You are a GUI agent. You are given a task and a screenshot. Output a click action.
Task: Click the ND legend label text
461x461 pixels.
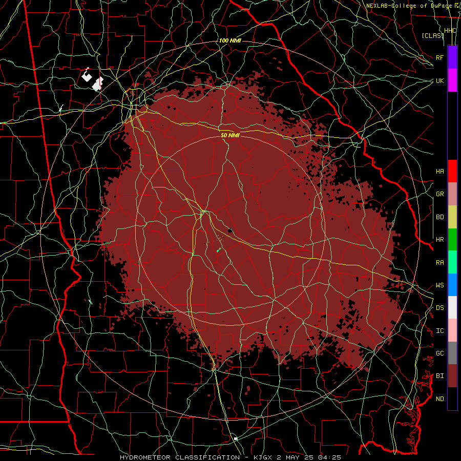[x=440, y=399]
